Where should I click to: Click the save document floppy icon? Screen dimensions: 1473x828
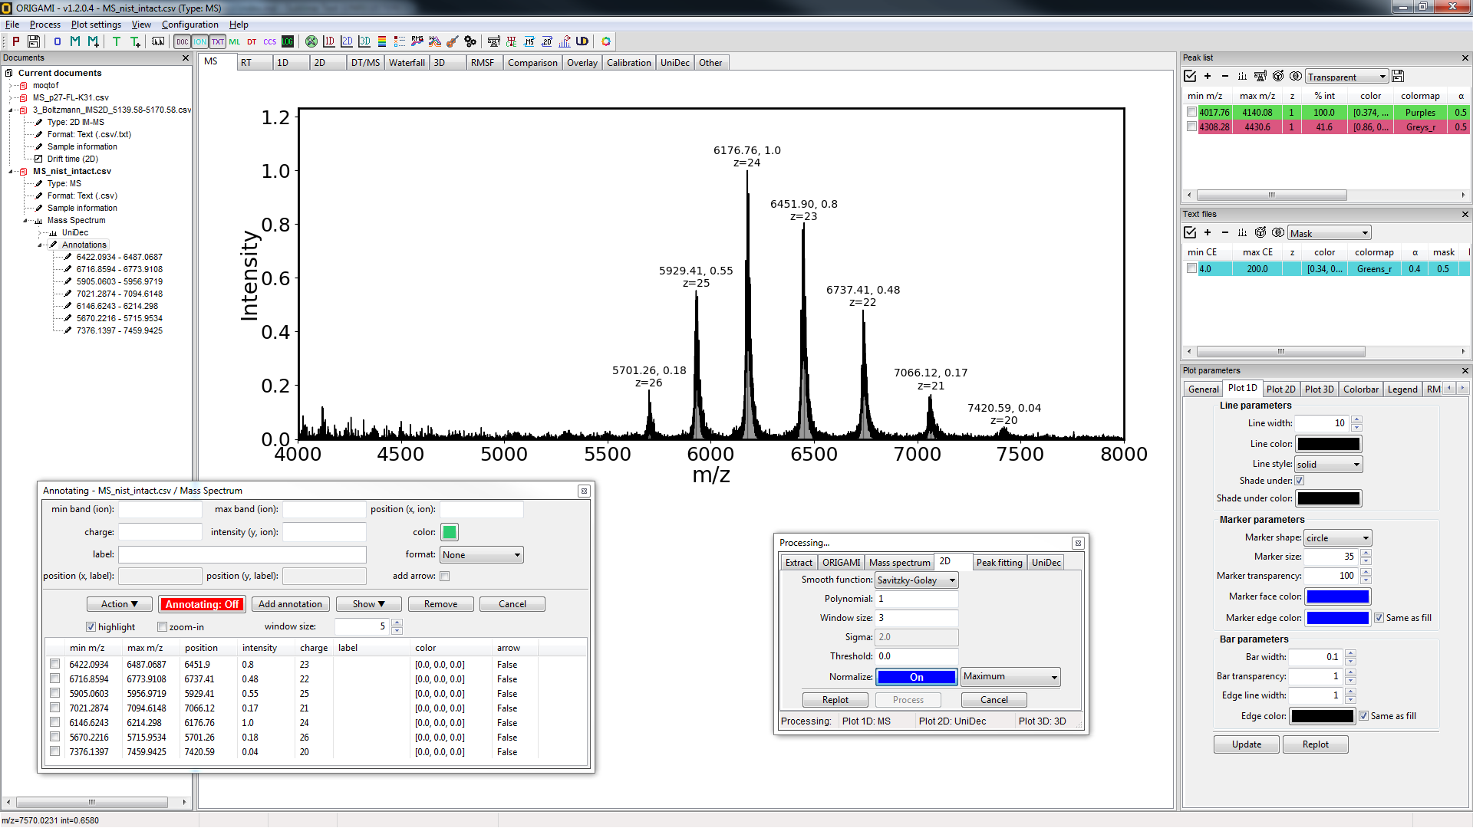(34, 41)
